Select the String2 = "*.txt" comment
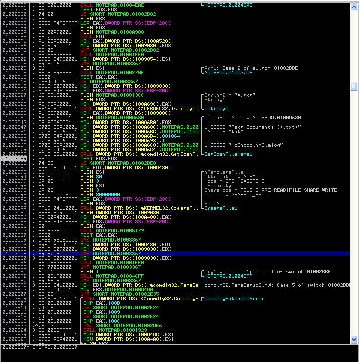The height and width of the screenshot is (362, 359). 230,95
